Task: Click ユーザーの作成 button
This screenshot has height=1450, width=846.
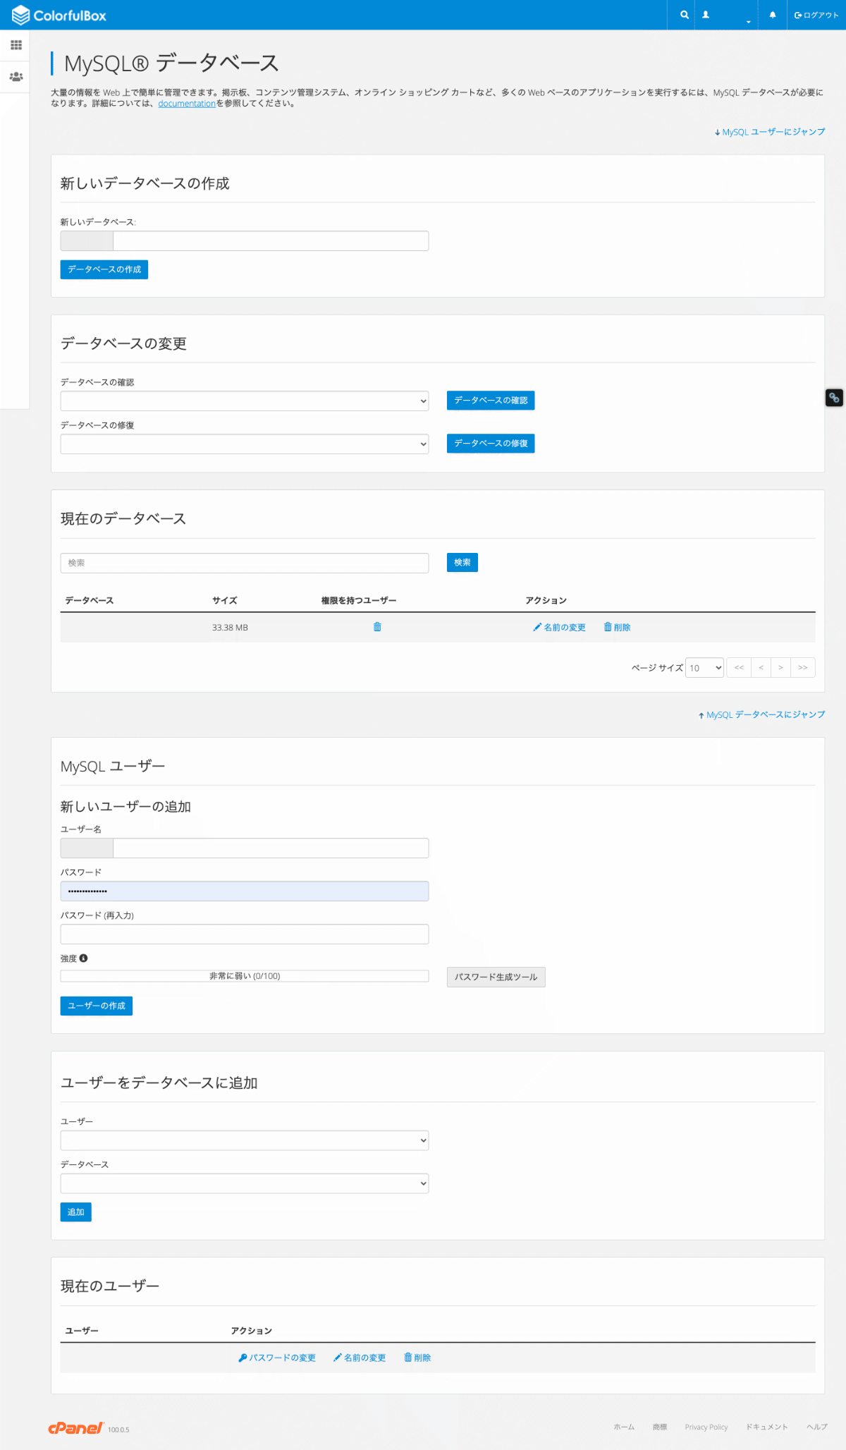Action: click(97, 1006)
